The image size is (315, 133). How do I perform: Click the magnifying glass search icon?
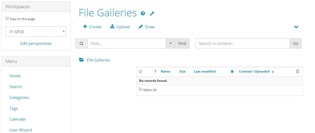[81, 44]
